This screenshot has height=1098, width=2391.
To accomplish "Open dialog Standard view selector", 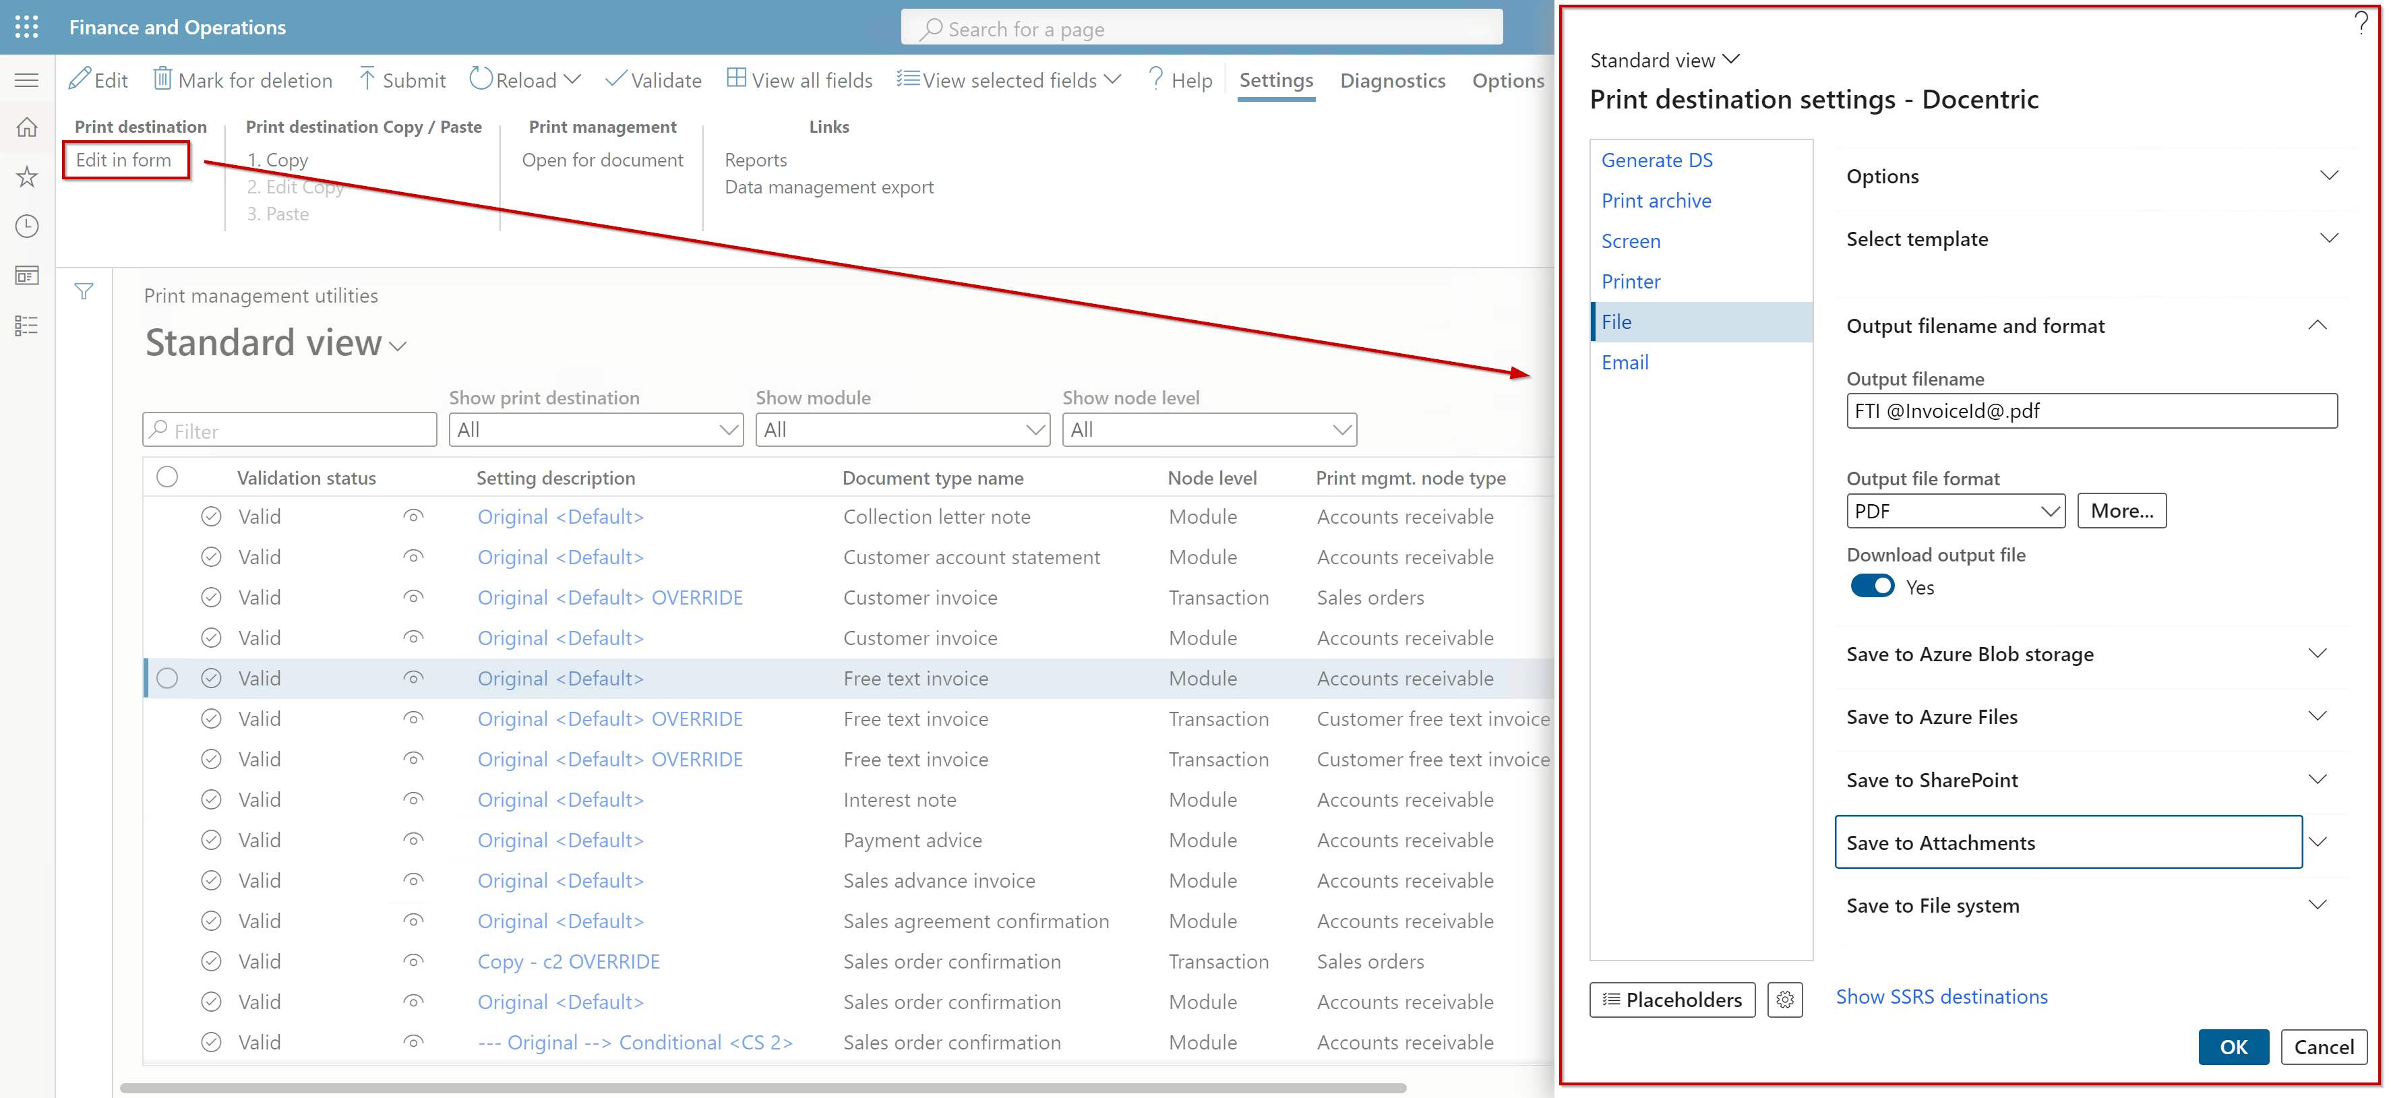I will (x=1664, y=61).
